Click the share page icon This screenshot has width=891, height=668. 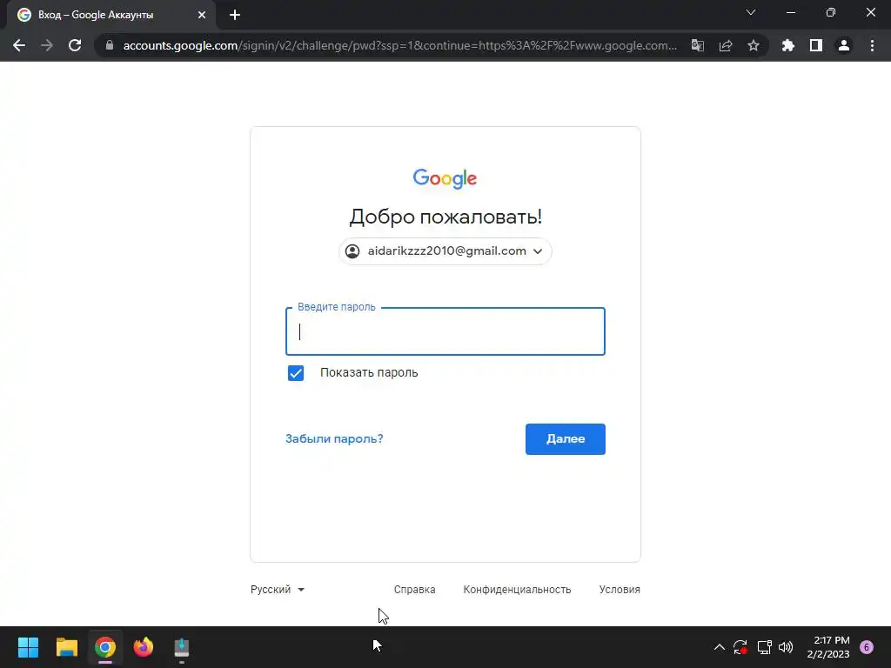click(x=726, y=45)
